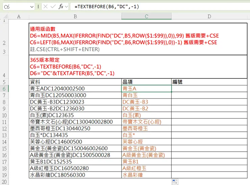The image size is (250, 185).
Task: Select row 5 header
Action: pos(4,82)
